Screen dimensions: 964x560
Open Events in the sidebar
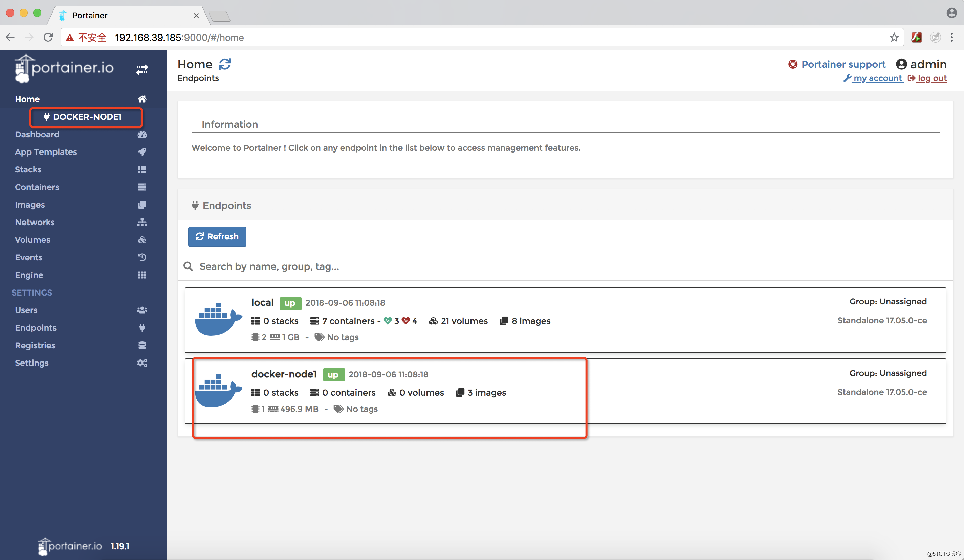[x=28, y=257]
